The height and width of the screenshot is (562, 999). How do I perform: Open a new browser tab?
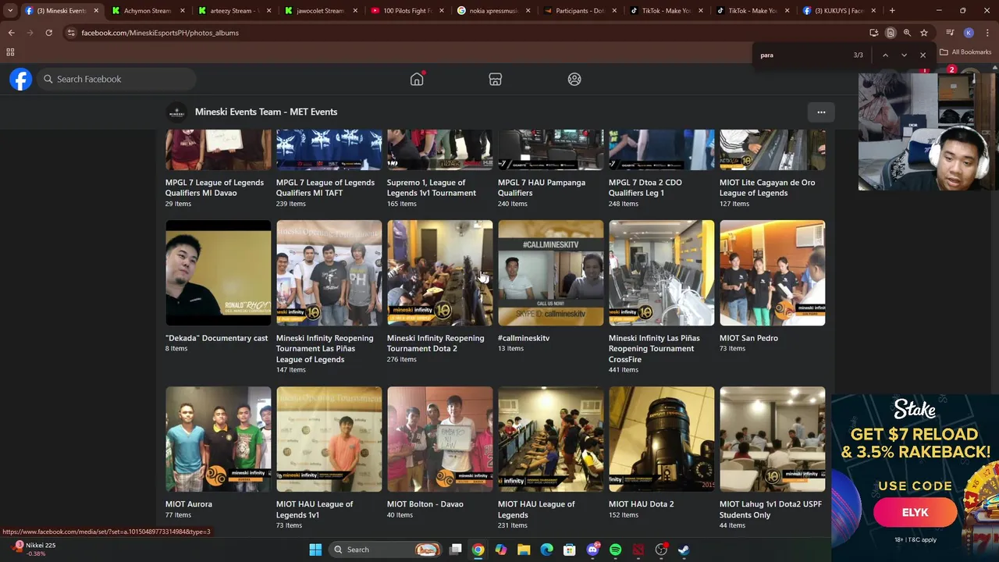point(892,11)
